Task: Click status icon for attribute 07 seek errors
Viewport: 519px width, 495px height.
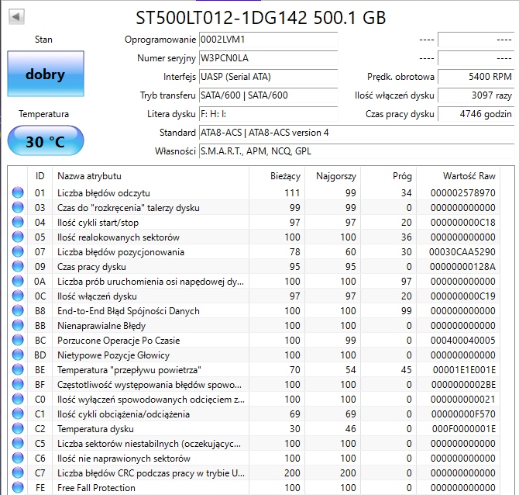Action: click(x=18, y=251)
